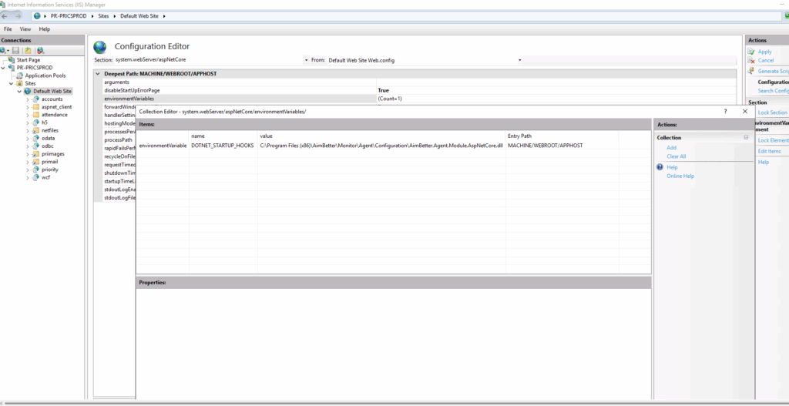This screenshot has width=789, height=406.
Task: Click the Sites folder icon
Action: 20,83
